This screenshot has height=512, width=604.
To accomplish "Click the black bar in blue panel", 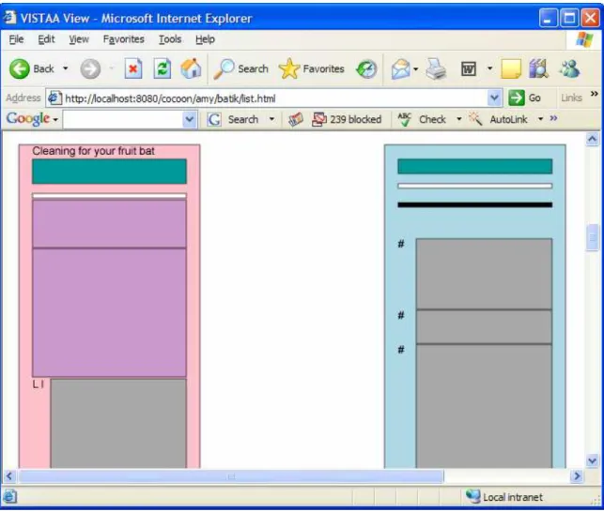I will point(475,204).
